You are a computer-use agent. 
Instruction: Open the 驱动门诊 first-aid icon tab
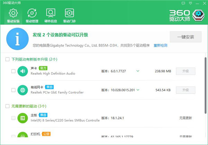(69, 16)
